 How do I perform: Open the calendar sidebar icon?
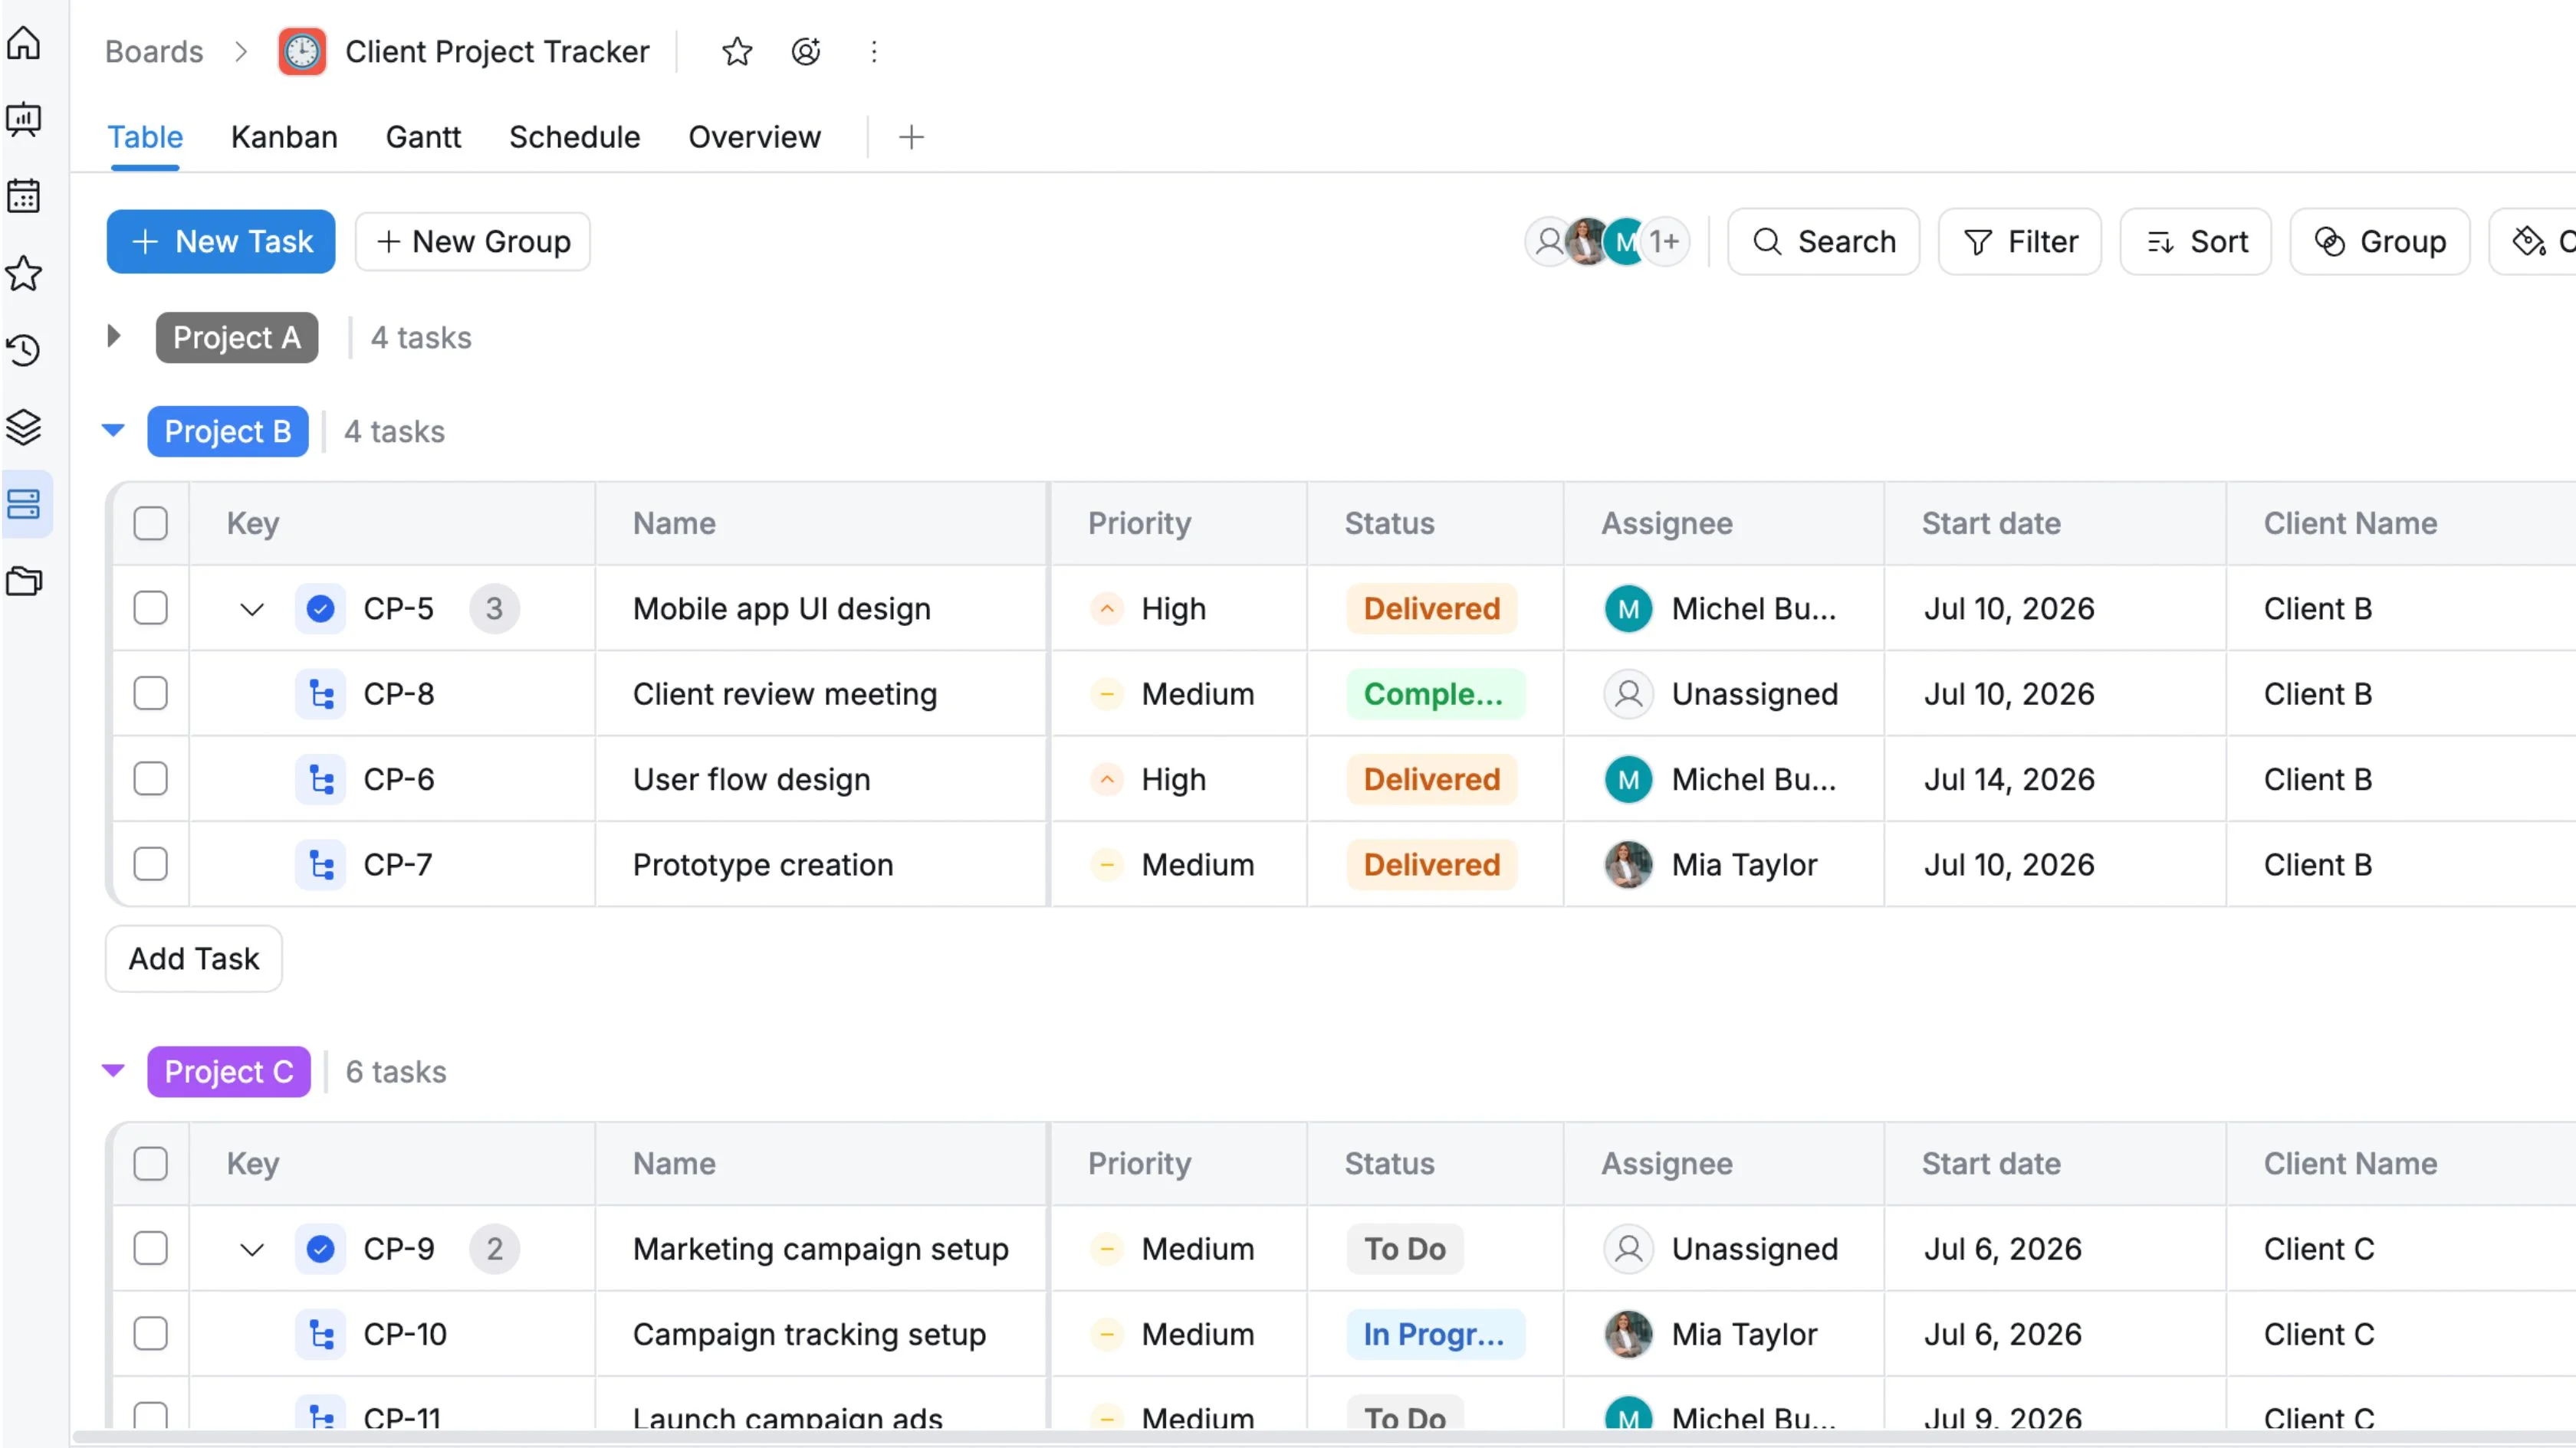(x=24, y=196)
